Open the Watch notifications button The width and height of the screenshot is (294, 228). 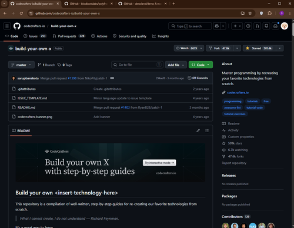click(189, 48)
